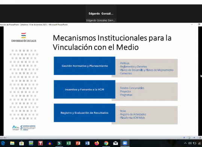202x147 pixels.
Task: Click the 'Políticas' bullet
Action: pyautogui.click(x=125, y=63)
